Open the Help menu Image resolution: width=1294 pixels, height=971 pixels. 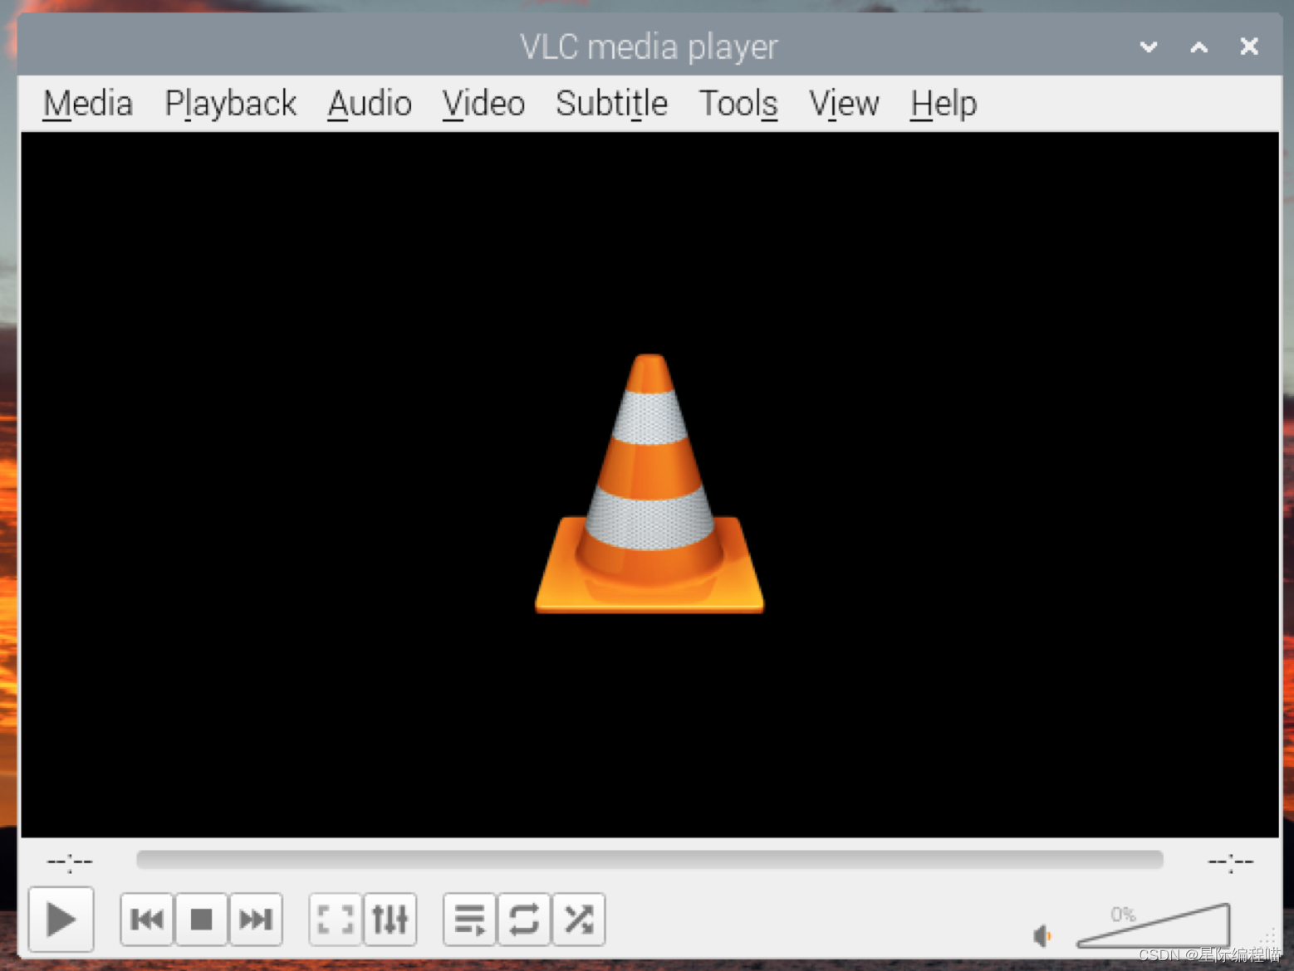coord(944,104)
